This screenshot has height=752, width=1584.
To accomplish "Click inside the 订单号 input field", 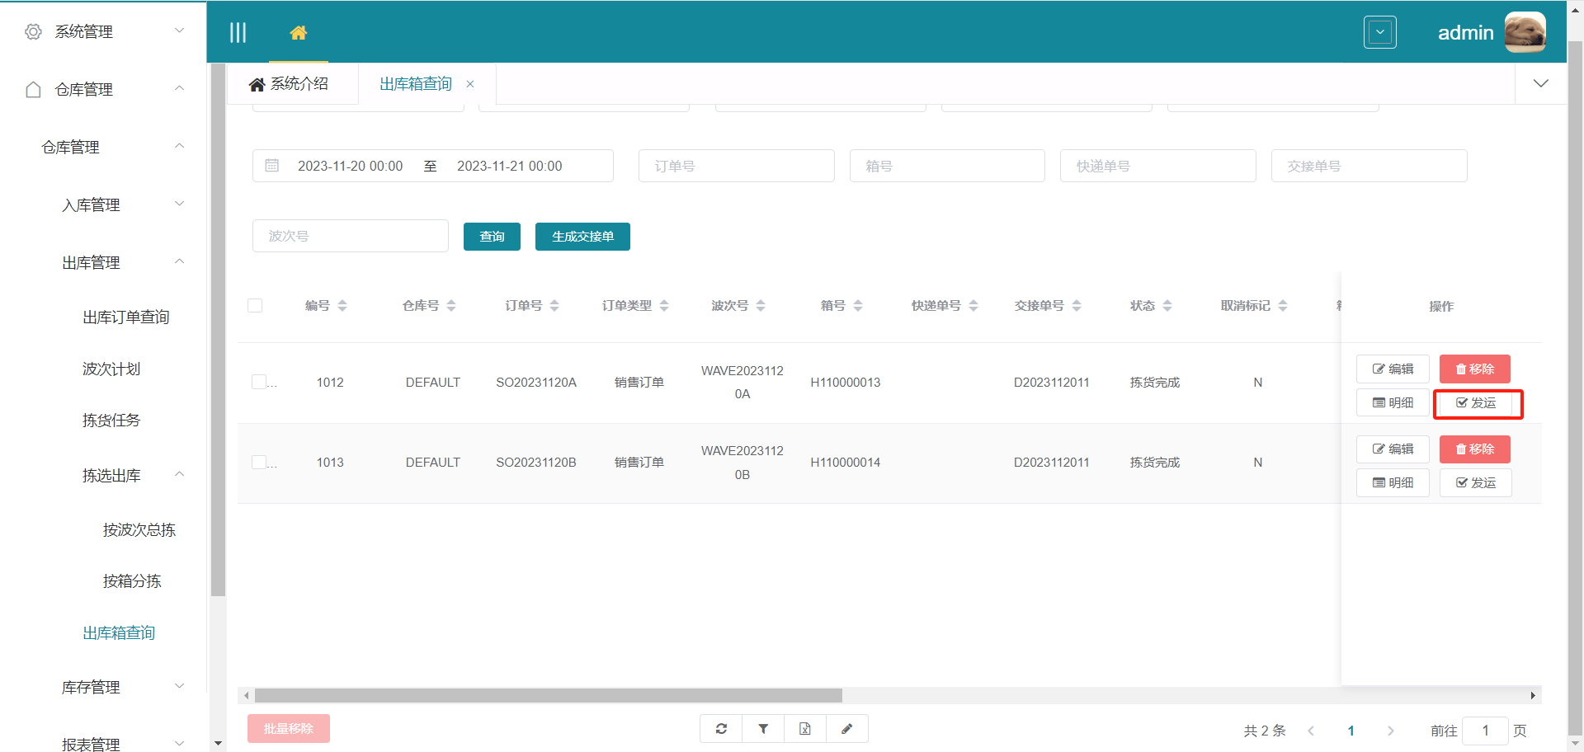I will pyautogui.click(x=736, y=166).
